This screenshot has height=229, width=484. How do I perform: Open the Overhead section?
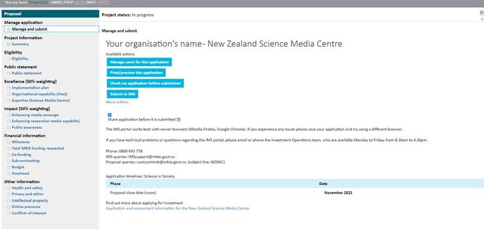coord(20,173)
